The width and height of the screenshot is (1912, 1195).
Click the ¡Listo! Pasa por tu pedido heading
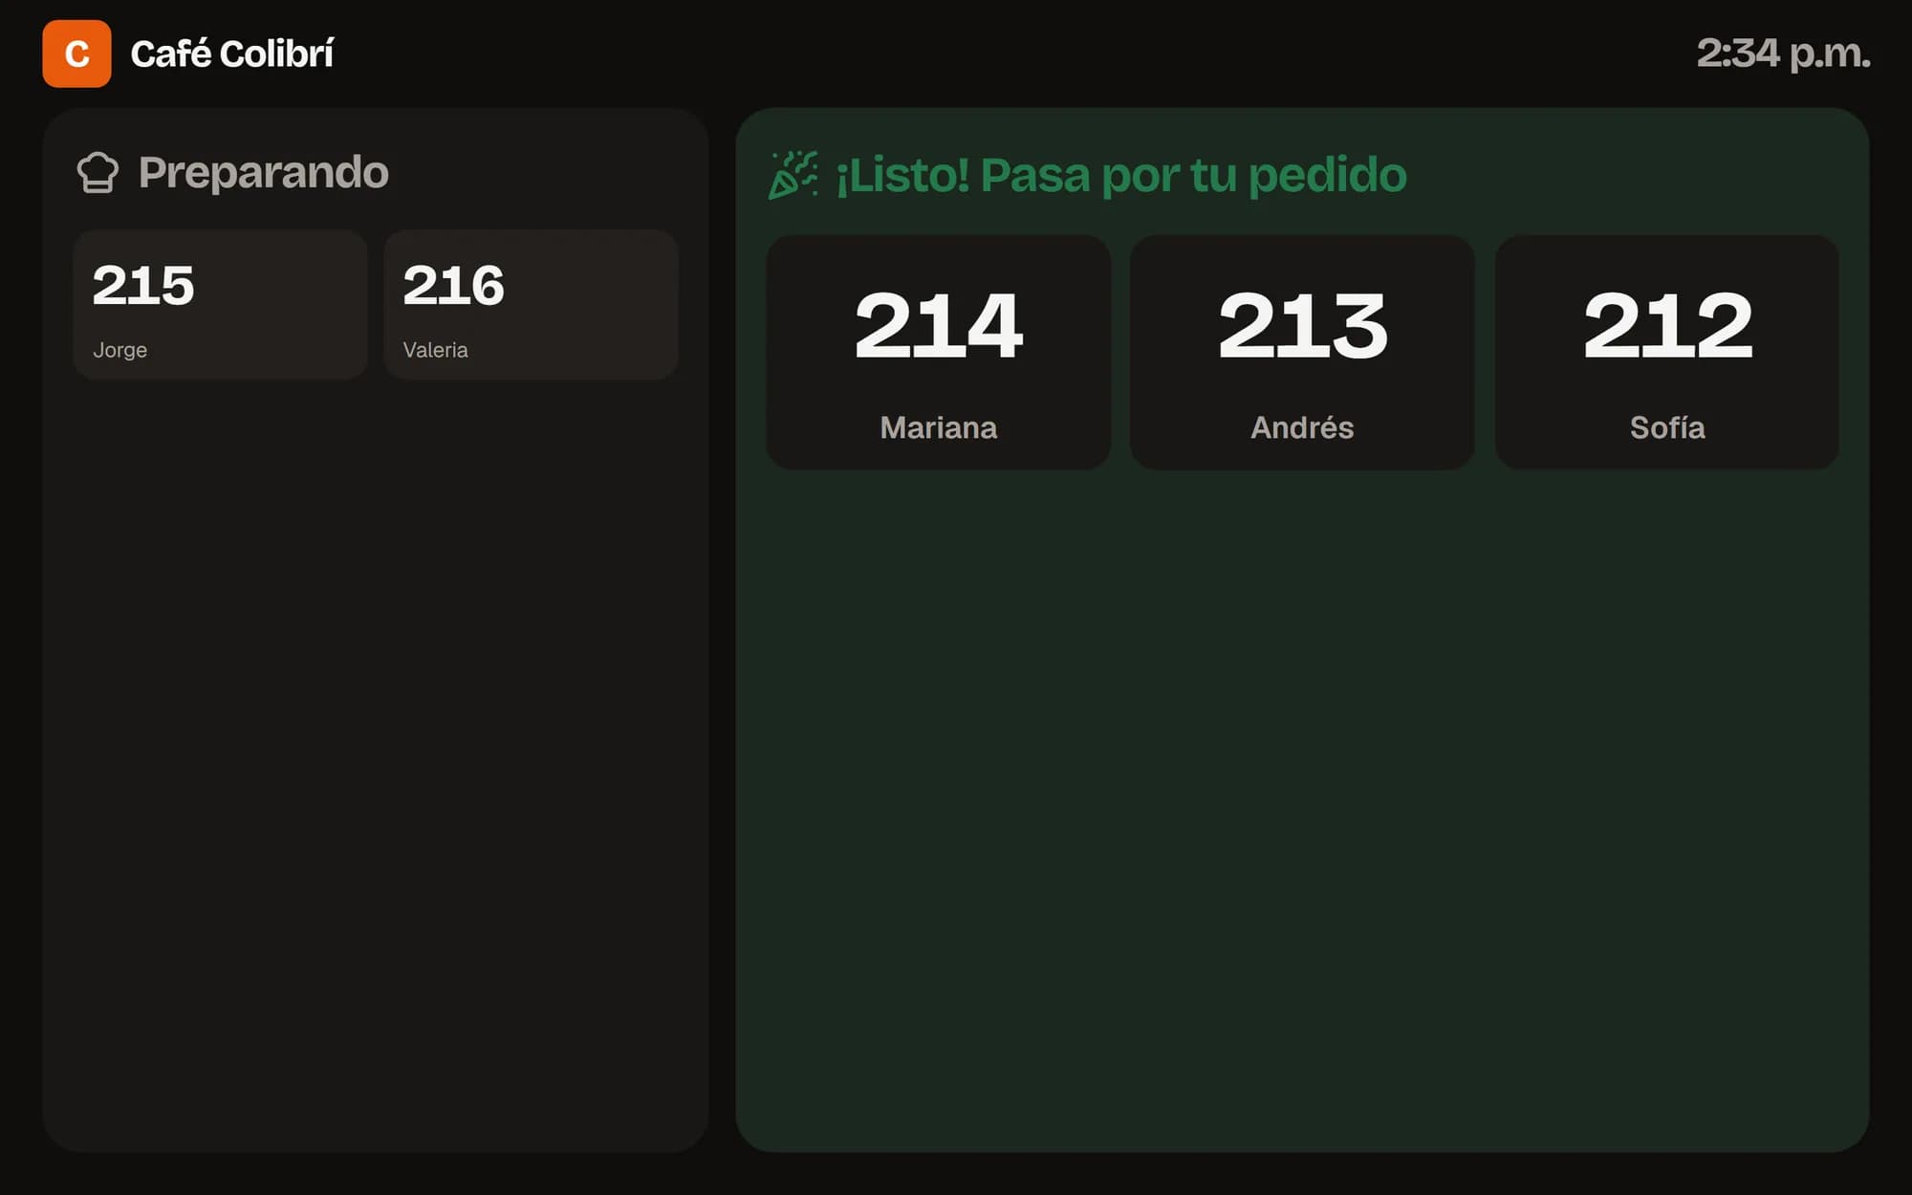(1120, 176)
